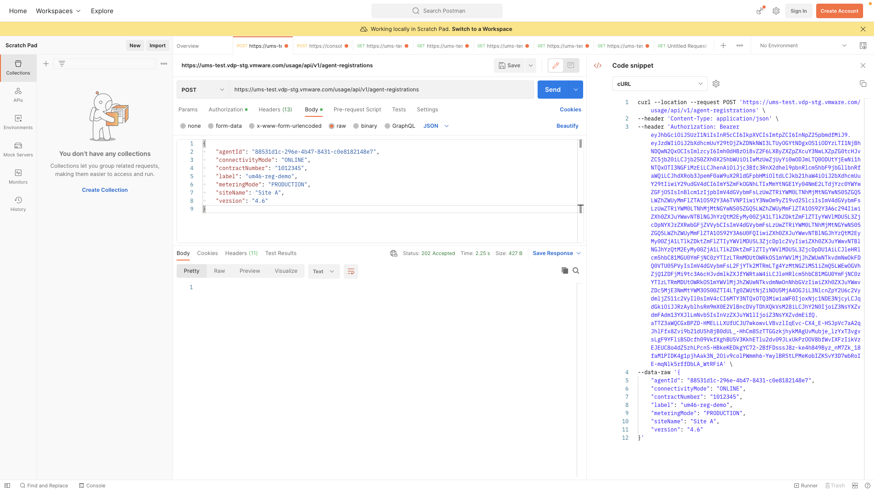This screenshot has height=491, width=874.
Task: Toggle word wrap in the response
Action: click(x=351, y=271)
